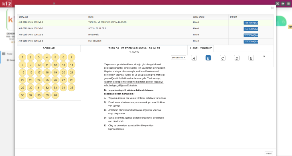Mark answer option E

tap(251, 58)
